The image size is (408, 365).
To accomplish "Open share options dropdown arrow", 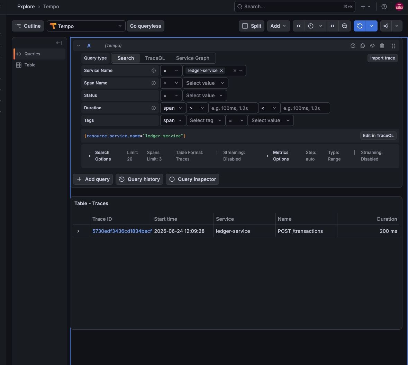I will [x=397, y=26].
